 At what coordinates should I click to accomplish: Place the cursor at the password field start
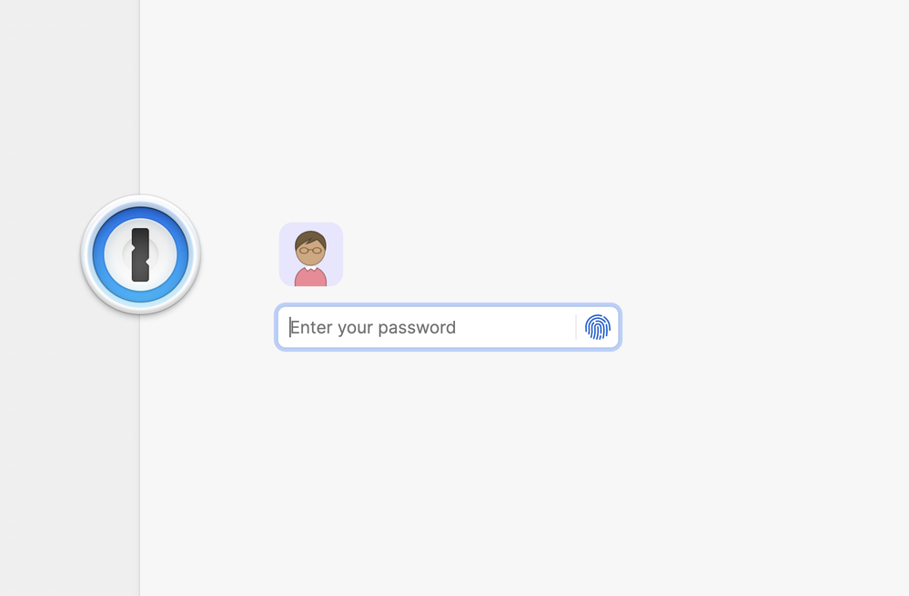[292, 327]
